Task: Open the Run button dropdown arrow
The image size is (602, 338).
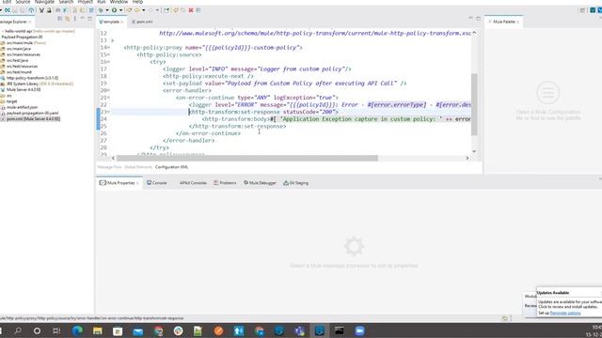Action: 120,10
